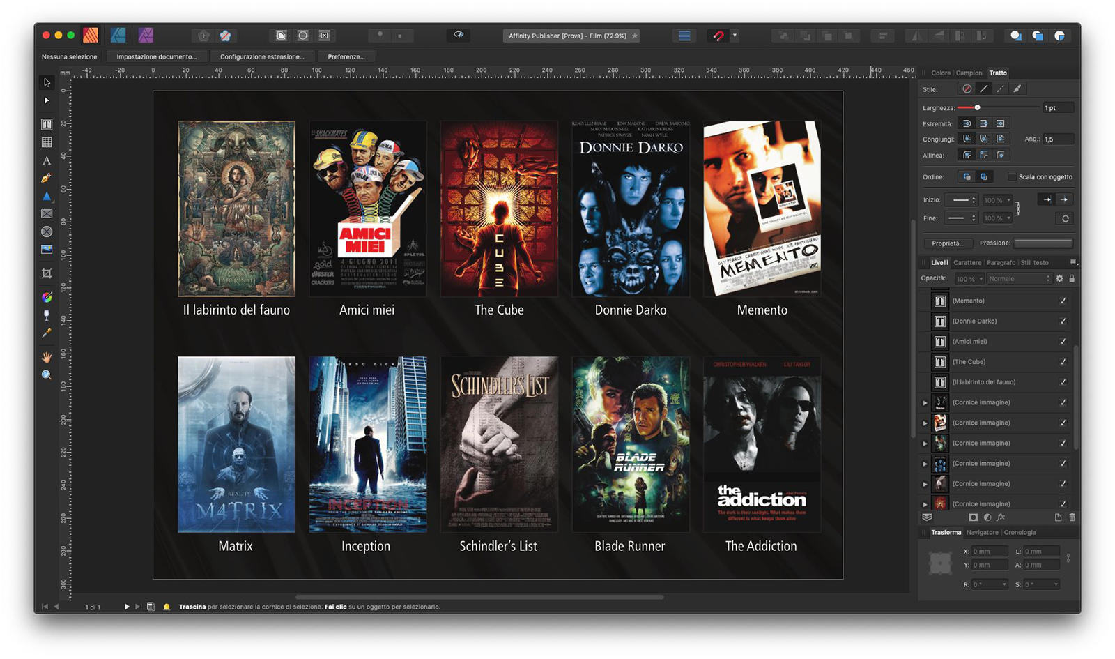Image resolution: width=1115 pixels, height=659 pixels.
Task: Open the snapping options dropdown arrow
Action: (x=735, y=36)
